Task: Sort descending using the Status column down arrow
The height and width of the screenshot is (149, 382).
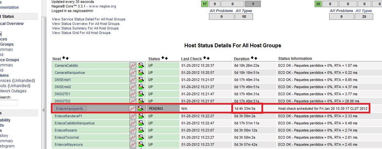Action: tap(167, 58)
